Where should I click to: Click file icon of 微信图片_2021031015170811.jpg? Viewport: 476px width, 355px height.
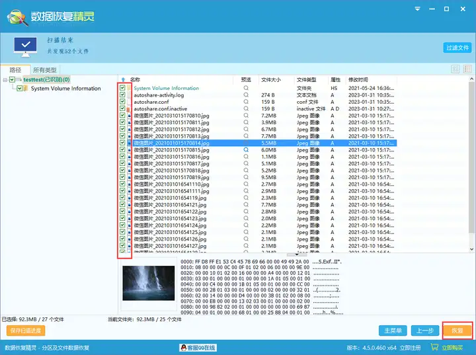[129, 123]
